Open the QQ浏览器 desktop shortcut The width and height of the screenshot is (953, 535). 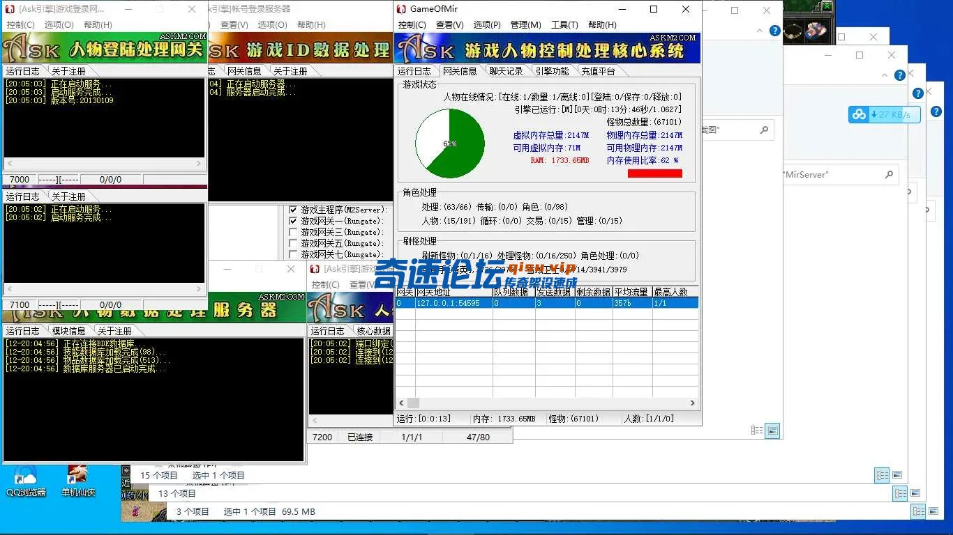click(26, 481)
